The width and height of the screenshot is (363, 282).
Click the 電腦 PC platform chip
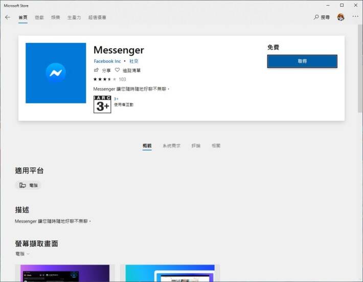(28, 185)
